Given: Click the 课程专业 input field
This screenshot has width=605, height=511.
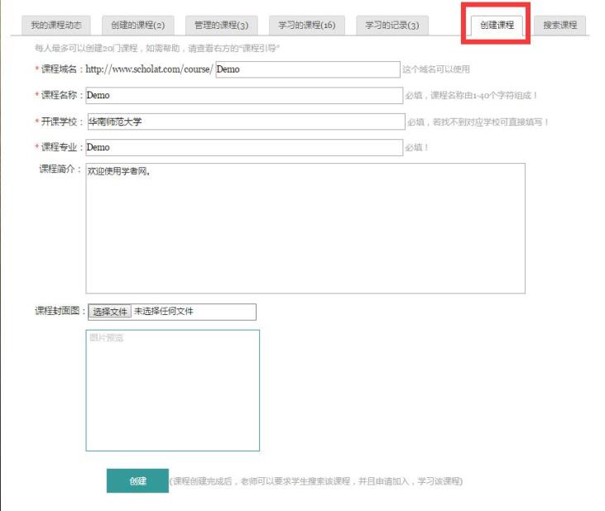Looking at the screenshot, I should point(244,147).
